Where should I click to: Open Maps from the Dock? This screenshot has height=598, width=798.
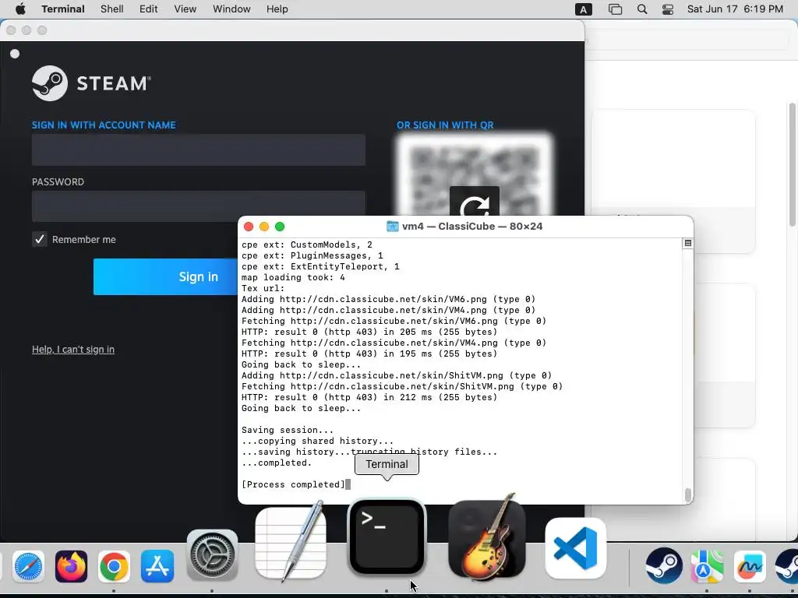pos(707,566)
